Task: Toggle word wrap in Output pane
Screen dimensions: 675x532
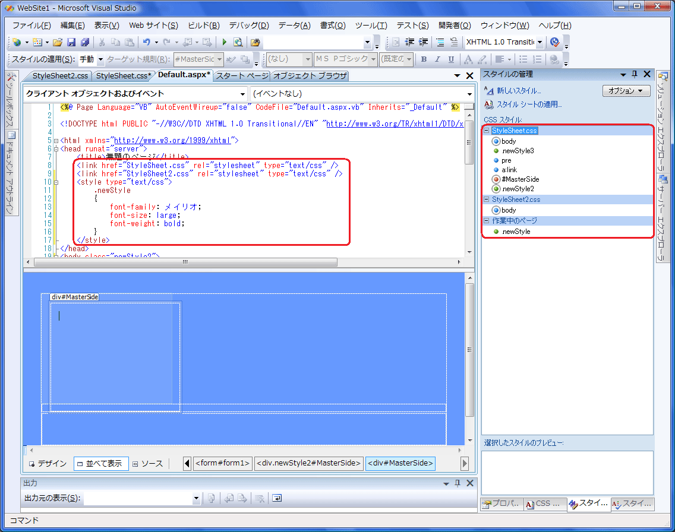Action: pos(277,498)
